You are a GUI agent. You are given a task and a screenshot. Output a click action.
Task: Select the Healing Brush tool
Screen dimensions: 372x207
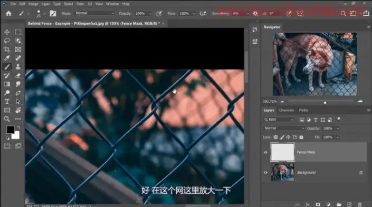pyautogui.click(x=18, y=58)
